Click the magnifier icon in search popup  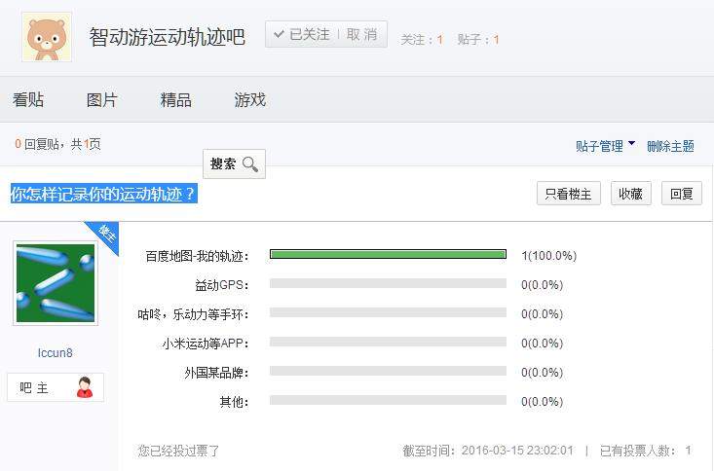point(250,163)
